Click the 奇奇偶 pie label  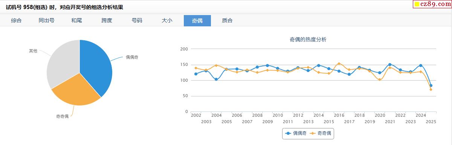tap(63, 116)
